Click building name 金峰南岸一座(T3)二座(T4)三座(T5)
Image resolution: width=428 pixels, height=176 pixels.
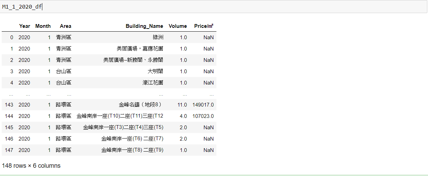coord(123,128)
